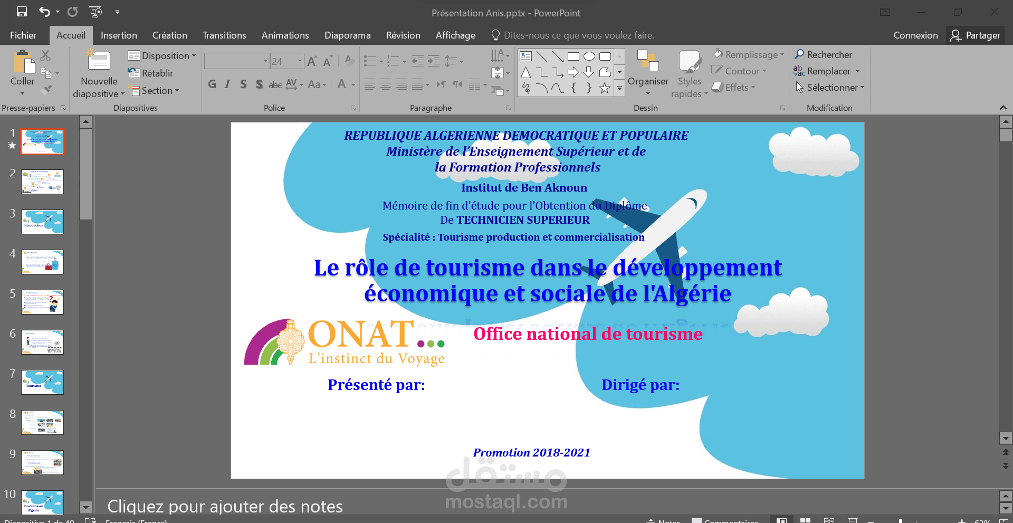Open Organiser arrange options
1013x523 pixels.
[x=648, y=73]
